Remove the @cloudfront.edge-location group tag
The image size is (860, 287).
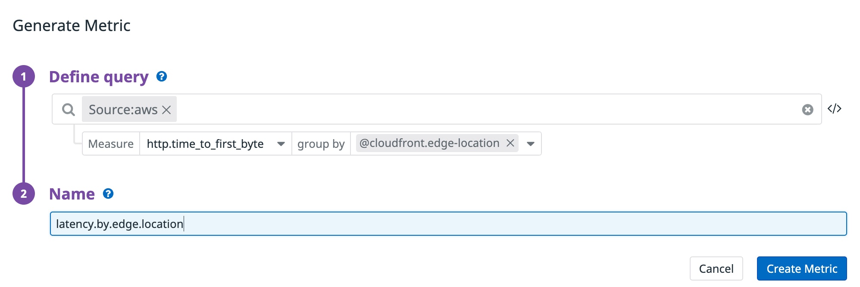(510, 143)
